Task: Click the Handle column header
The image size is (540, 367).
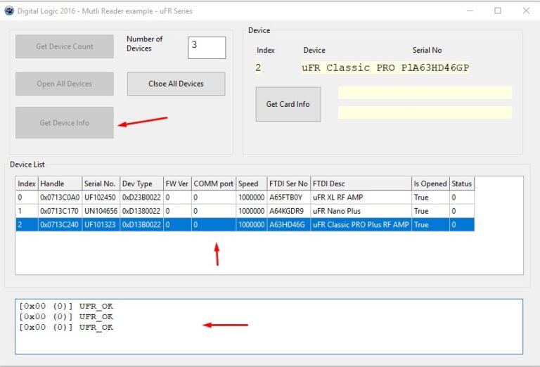Action: click(60, 183)
